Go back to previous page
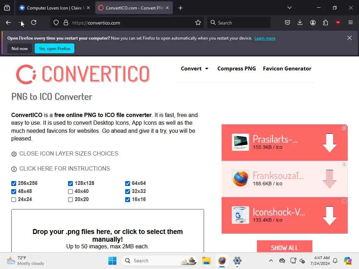 pos(8,23)
